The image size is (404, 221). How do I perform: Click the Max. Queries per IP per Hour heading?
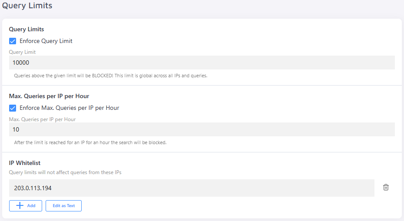click(49, 96)
